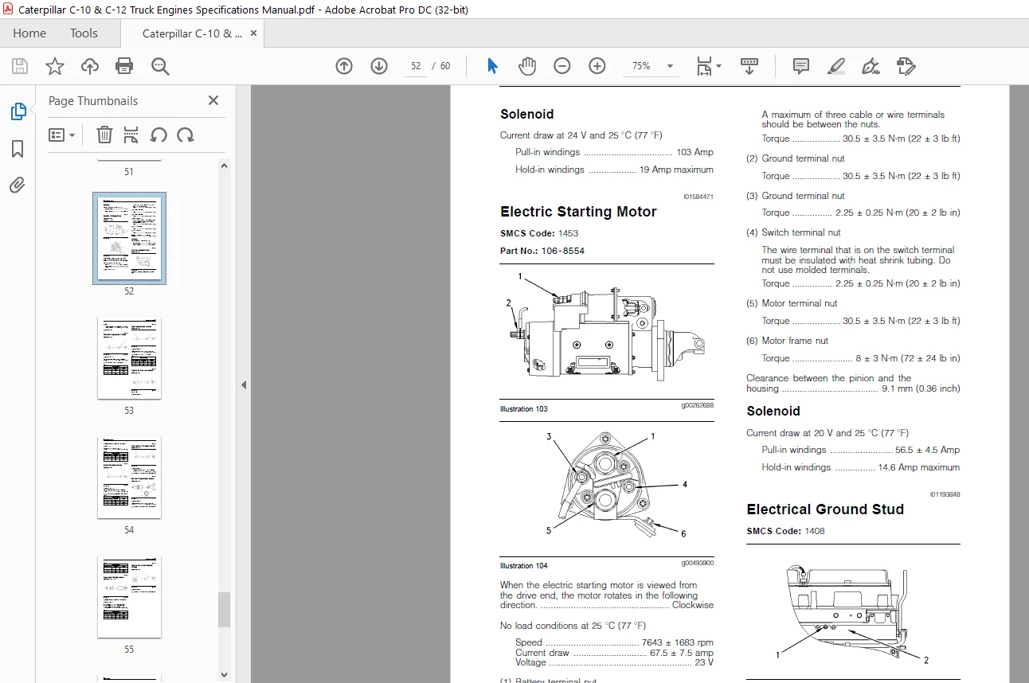Select the page 53 thumbnail

(129, 357)
